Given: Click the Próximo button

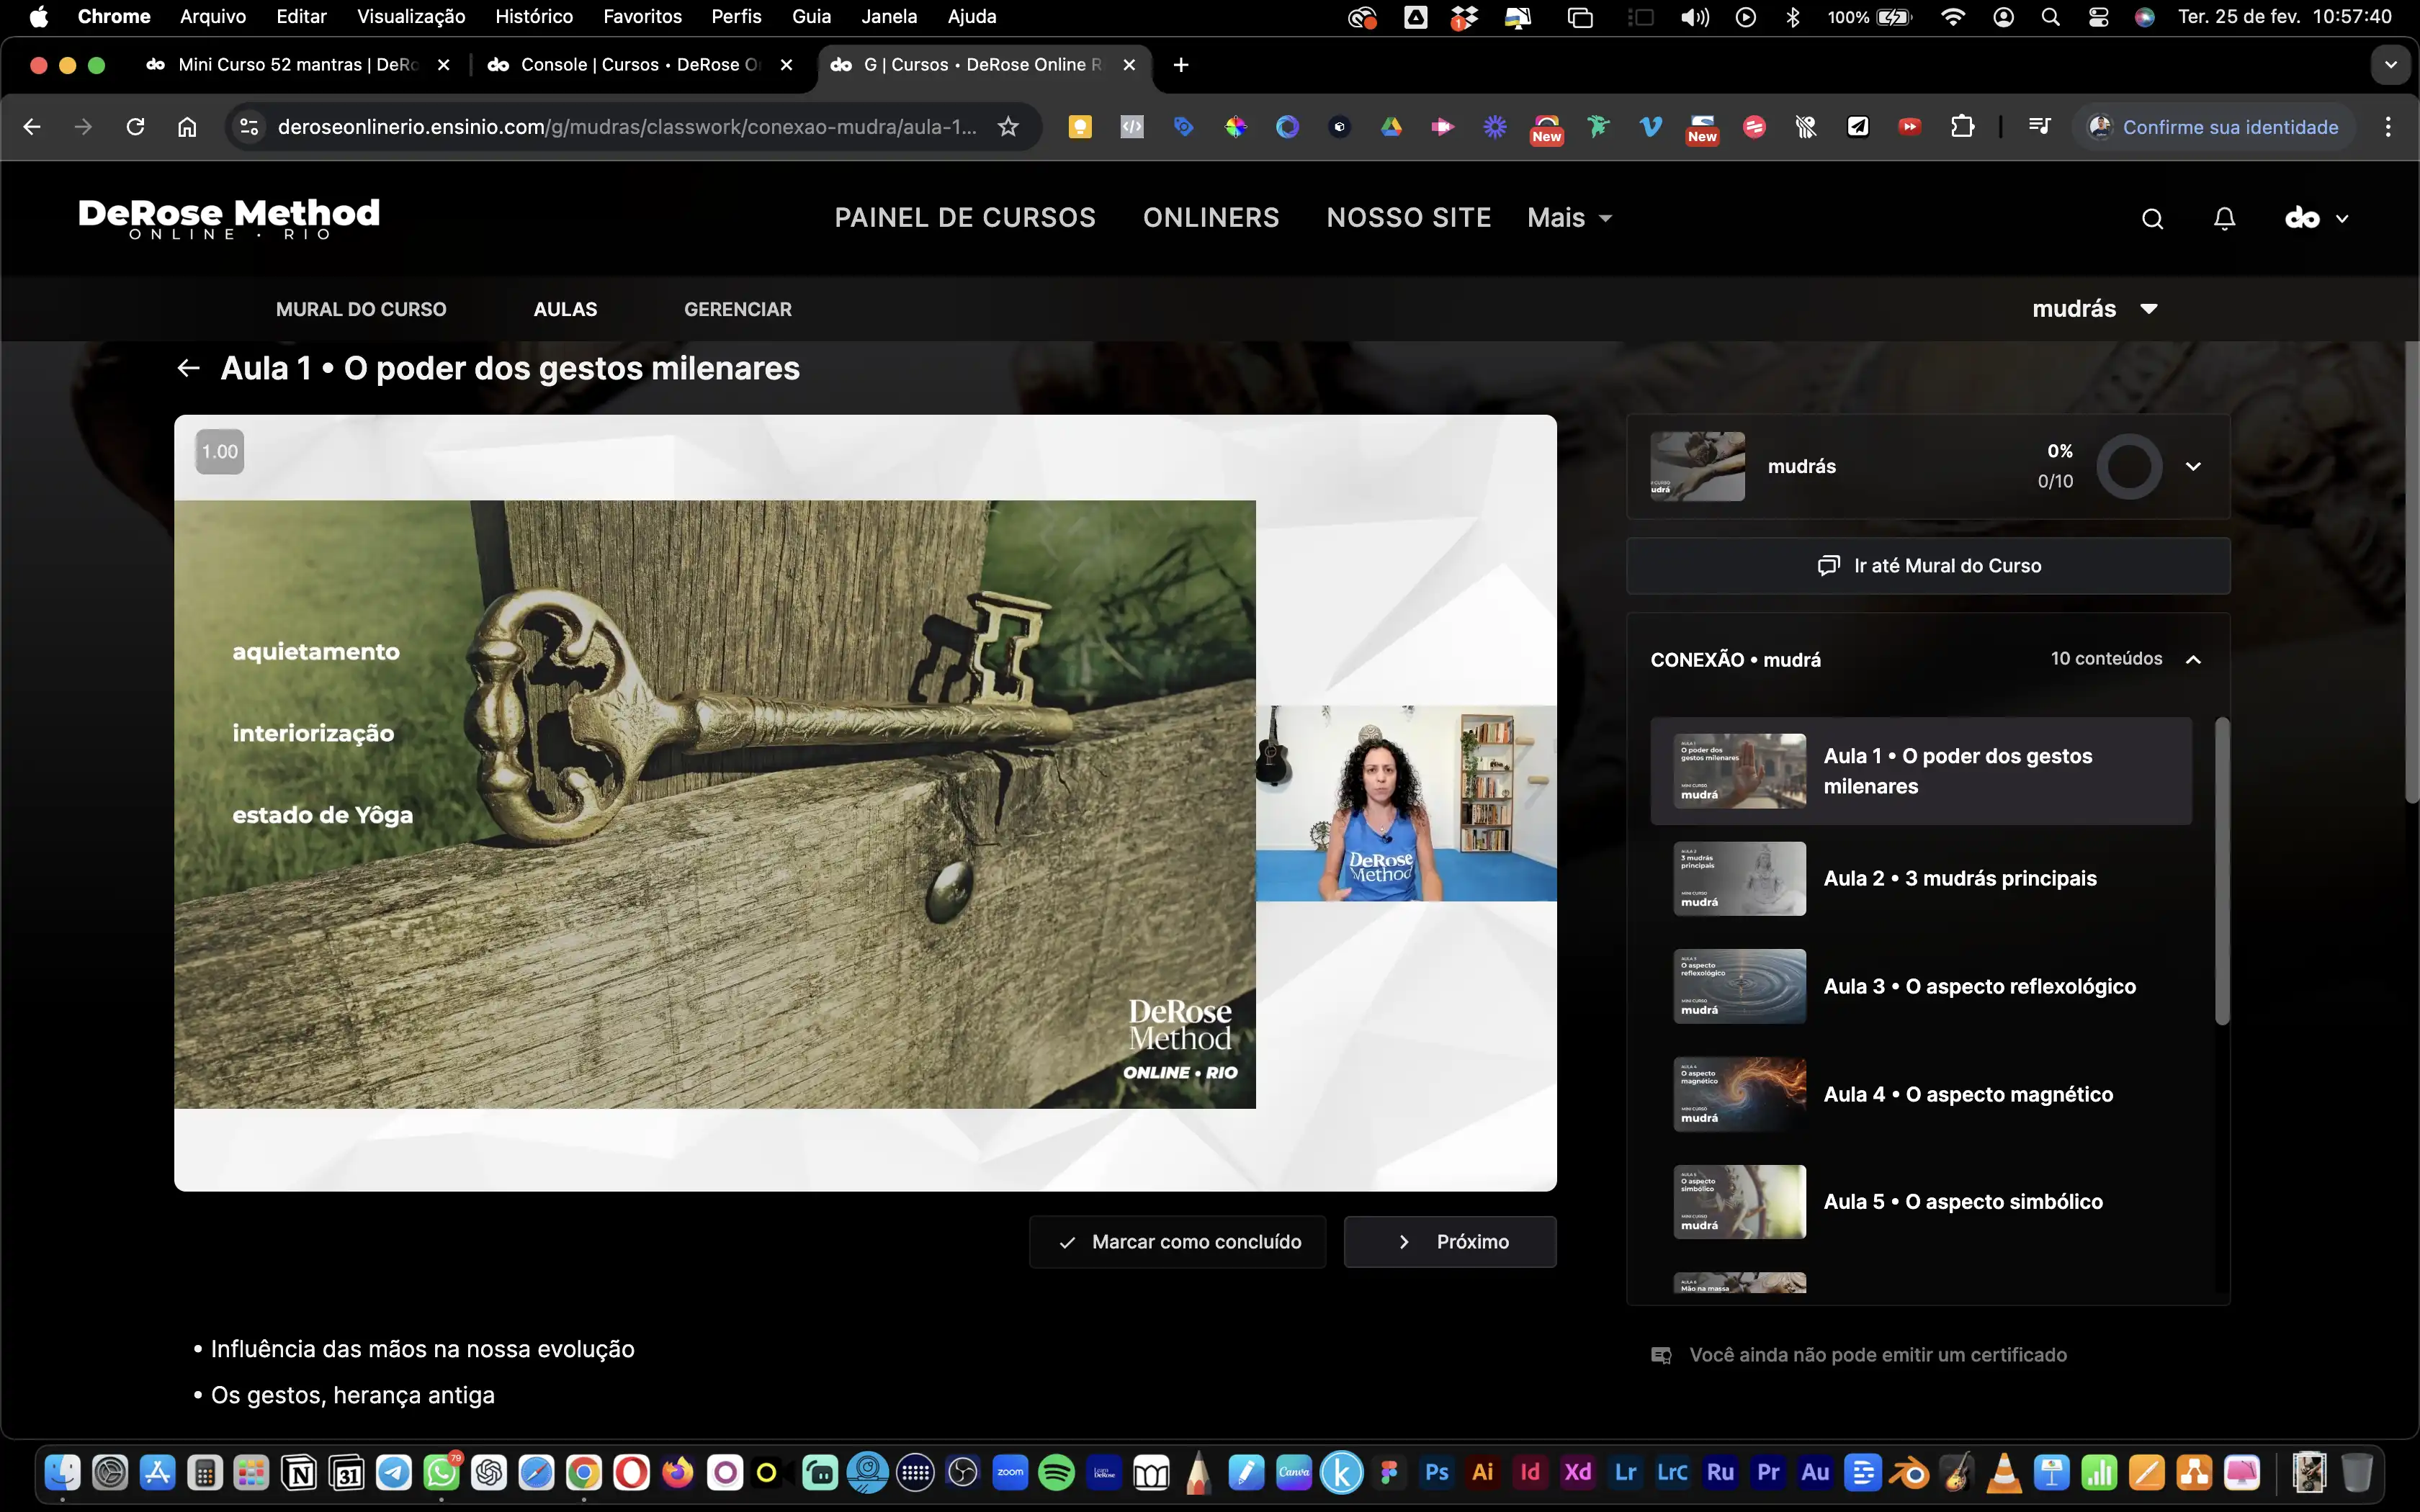Looking at the screenshot, I should (1450, 1242).
